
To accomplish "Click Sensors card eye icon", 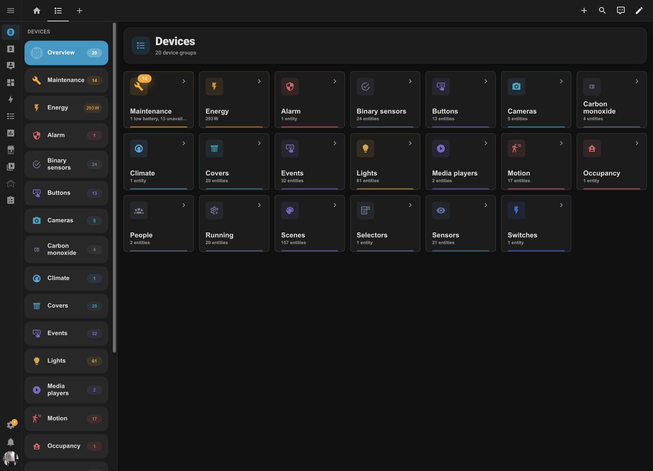I will tap(441, 210).
